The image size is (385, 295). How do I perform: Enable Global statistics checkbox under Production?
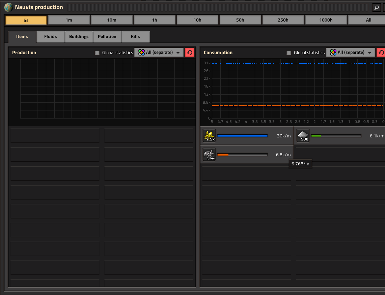click(x=97, y=53)
